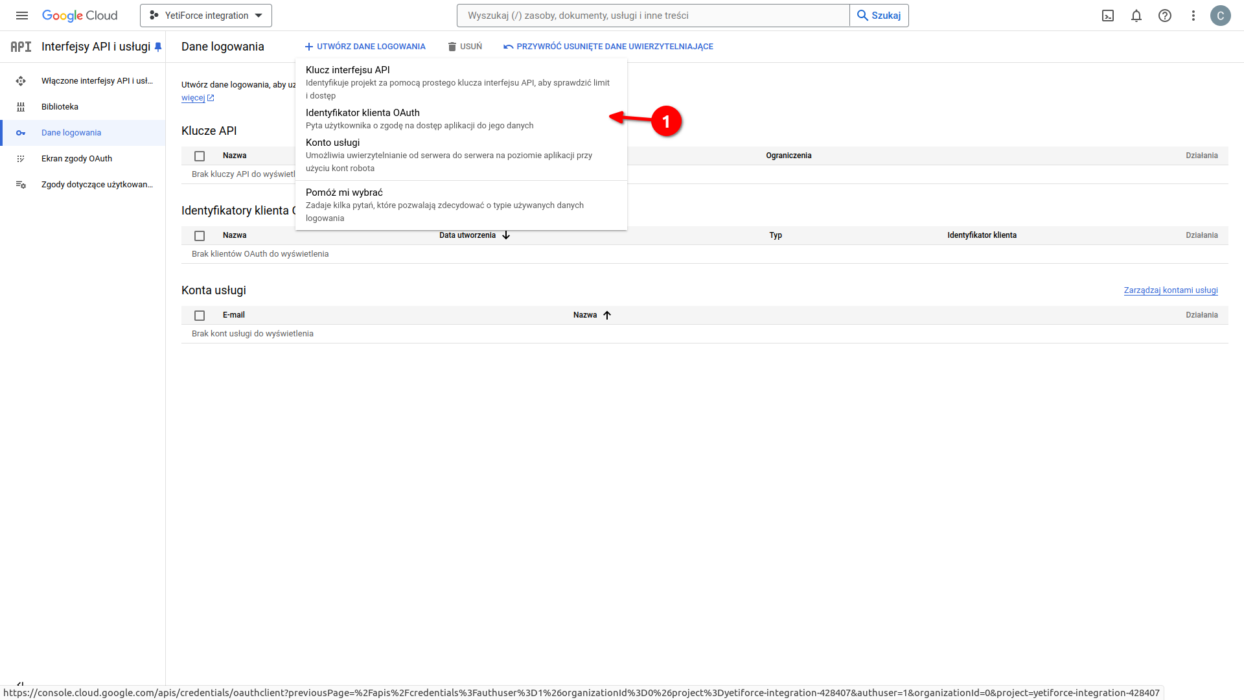
Task: Choose Konto usługi option
Action: (x=461, y=155)
